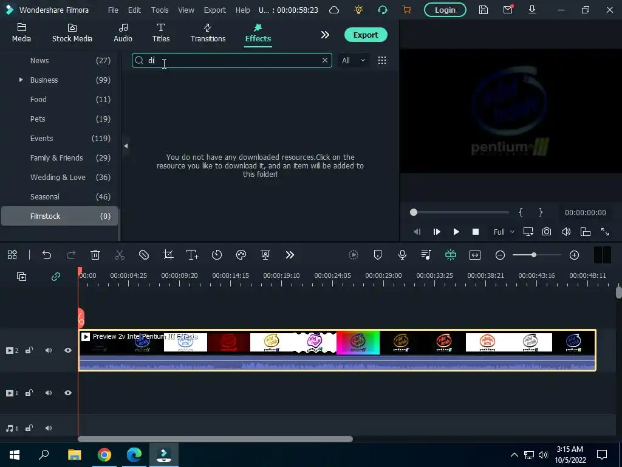
Task: Open the shopping cart icon
Action: coord(406,10)
